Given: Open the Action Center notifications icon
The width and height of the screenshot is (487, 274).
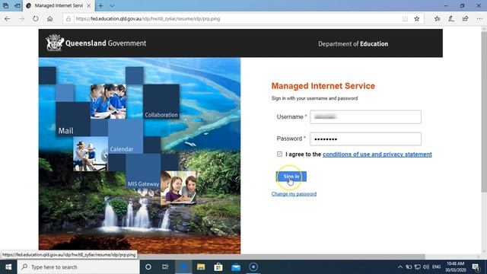Looking at the screenshot, I should click(x=476, y=267).
